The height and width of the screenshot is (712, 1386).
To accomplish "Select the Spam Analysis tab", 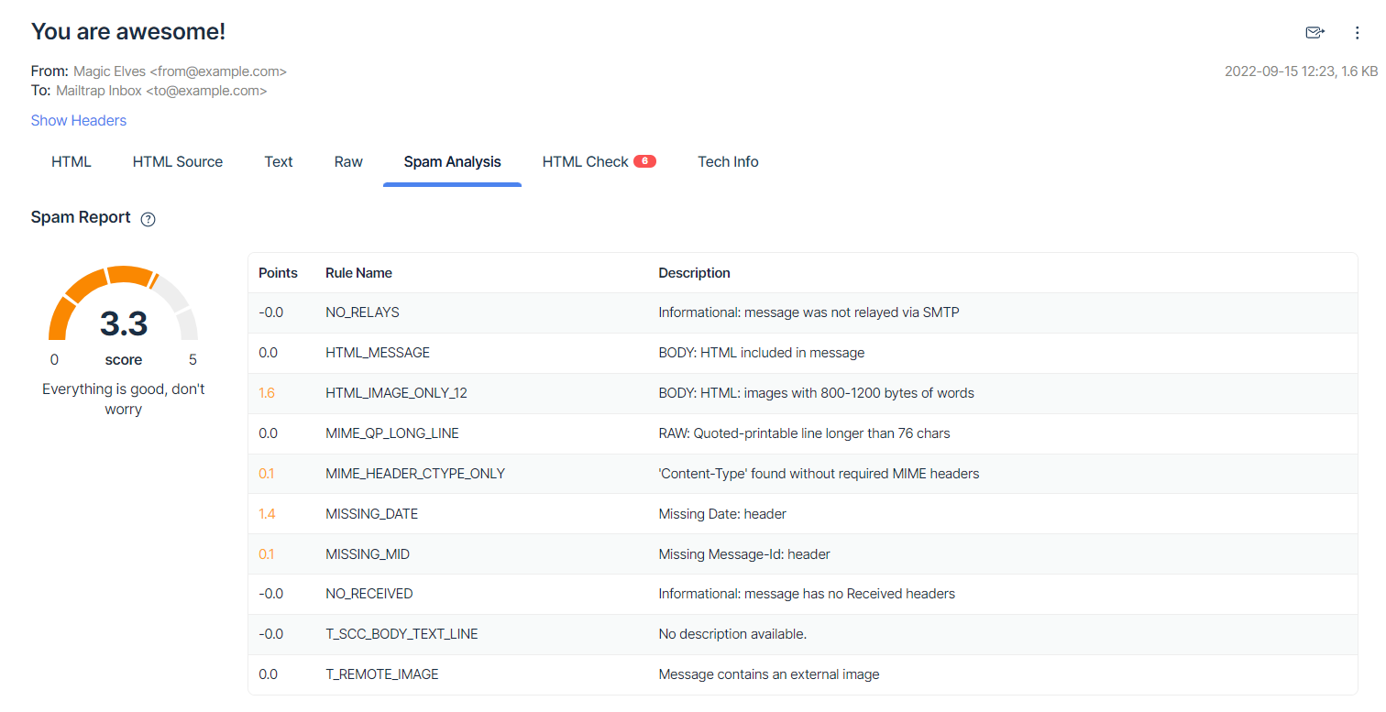I will click(452, 162).
